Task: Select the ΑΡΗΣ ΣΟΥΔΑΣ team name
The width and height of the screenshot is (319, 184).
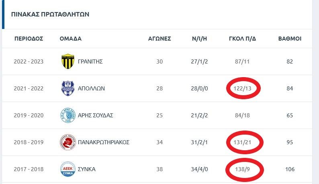Action: click(x=96, y=115)
